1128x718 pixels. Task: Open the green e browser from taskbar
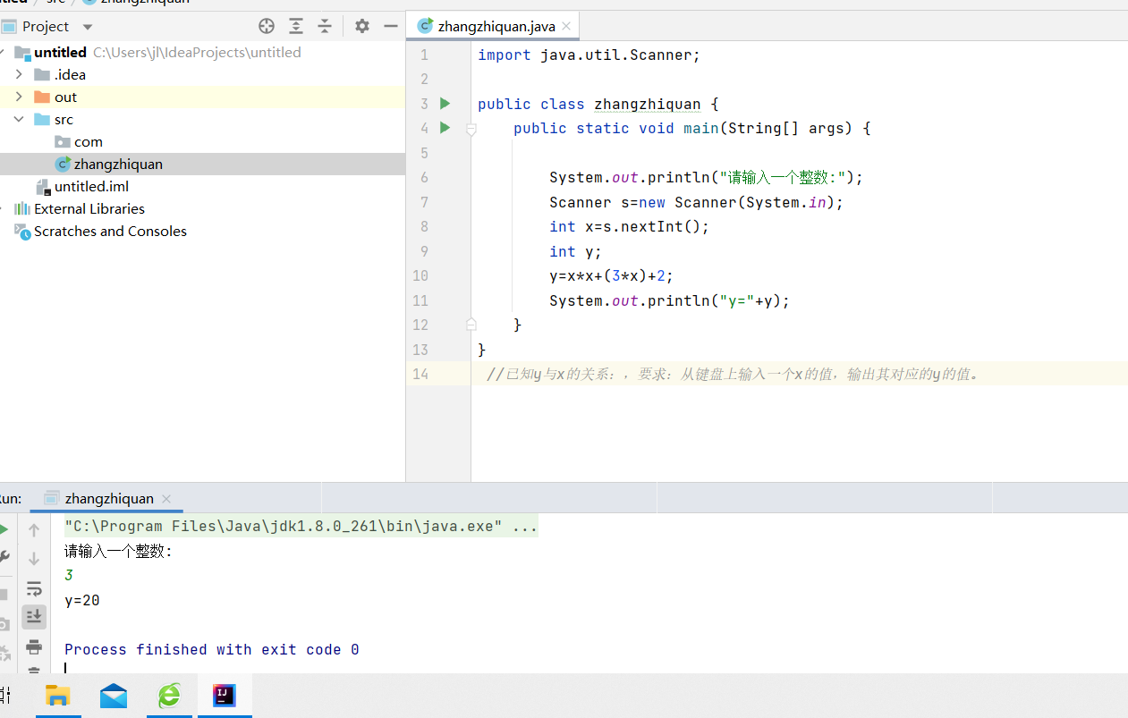click(169, 696)
